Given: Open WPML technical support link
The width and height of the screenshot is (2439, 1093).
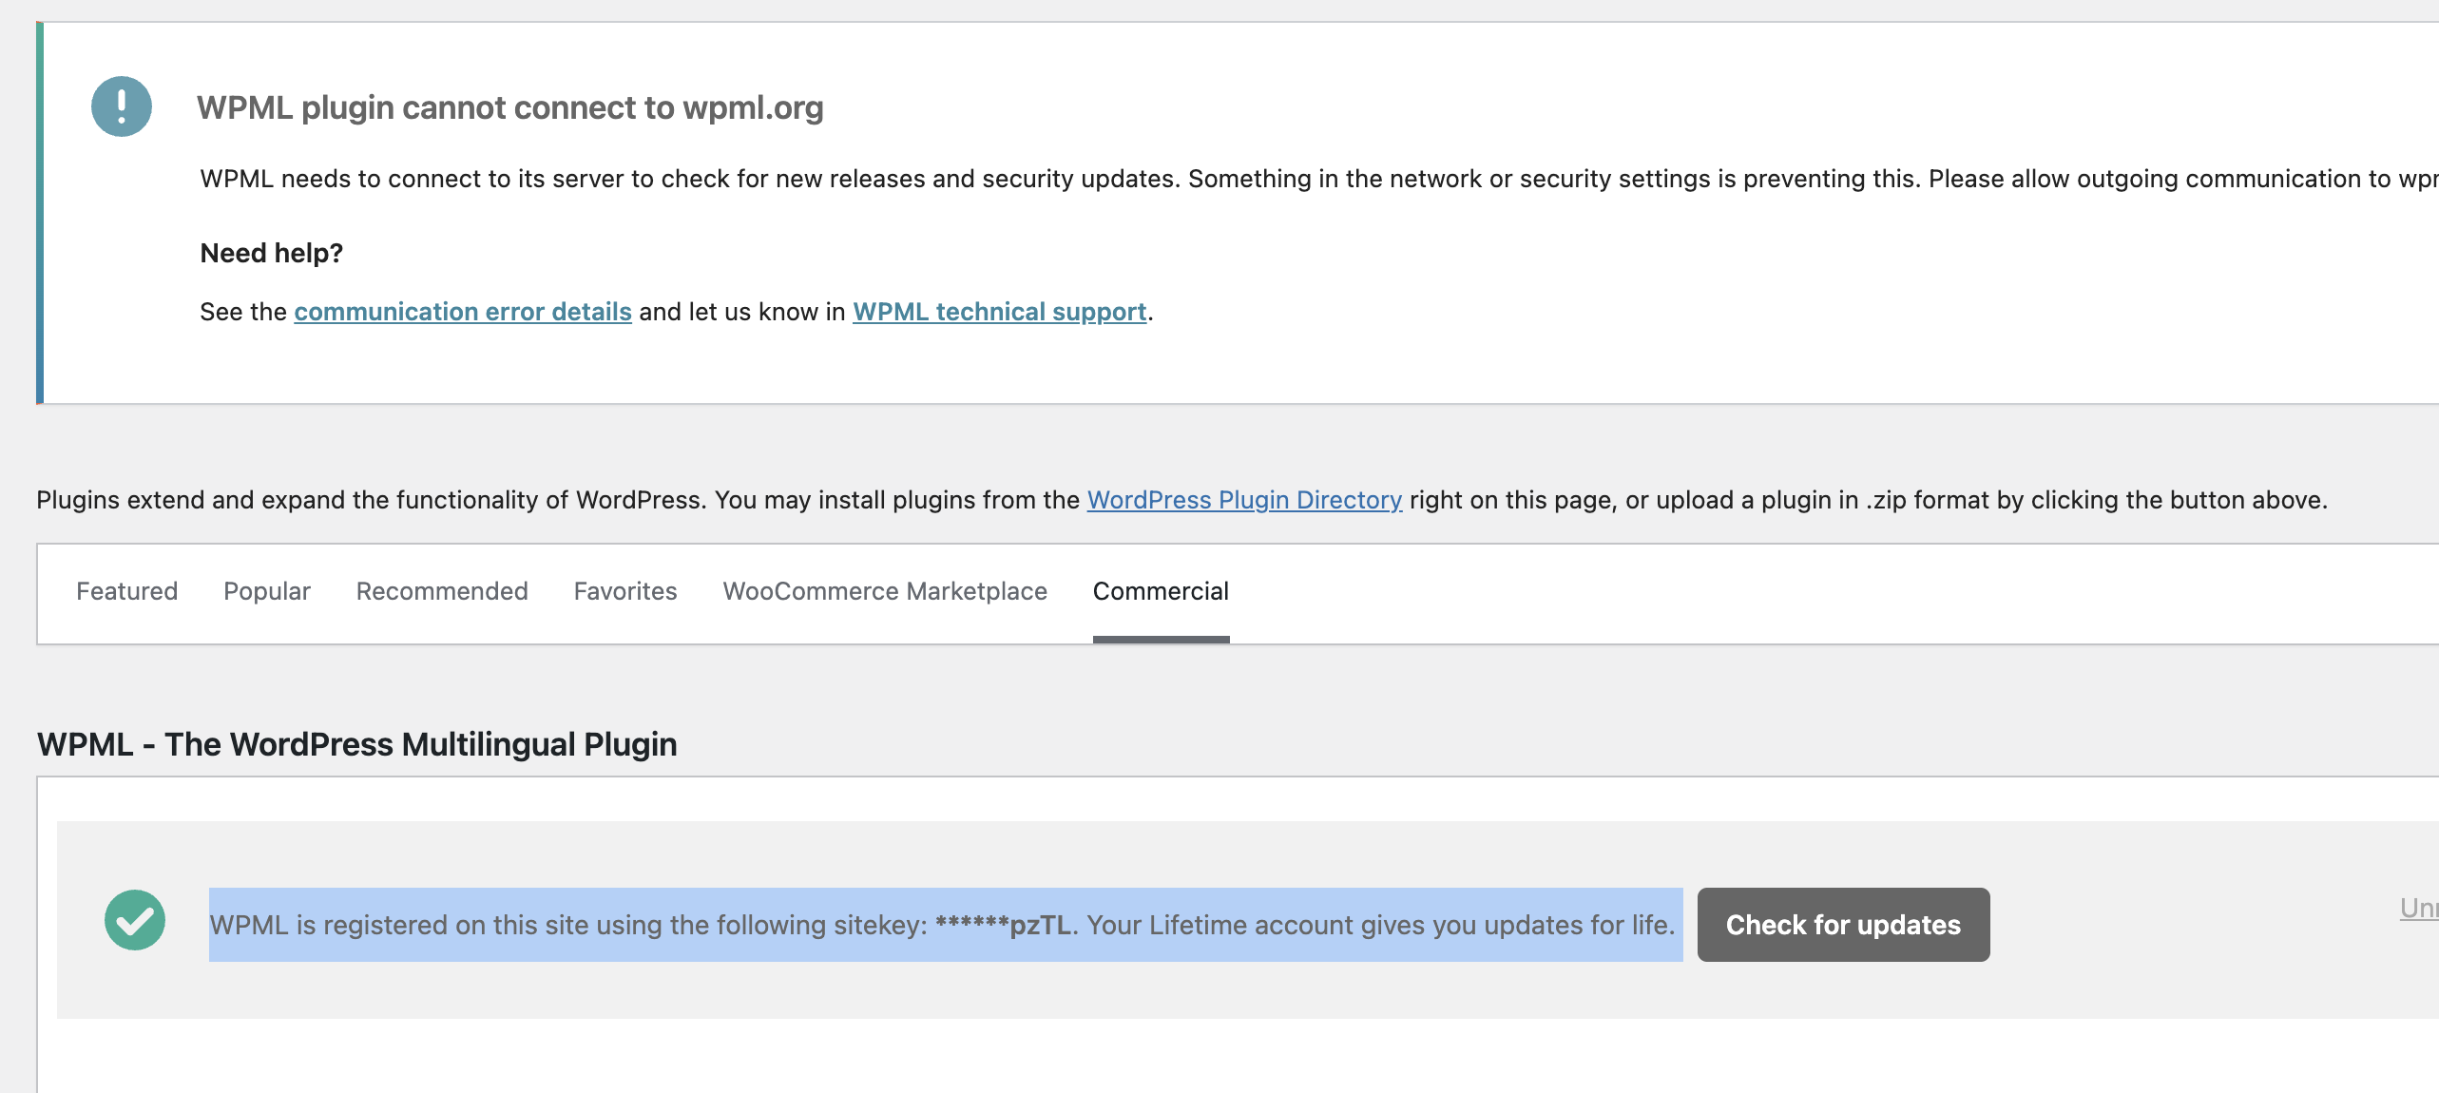Looking at the screenshot, I should 999,312.
